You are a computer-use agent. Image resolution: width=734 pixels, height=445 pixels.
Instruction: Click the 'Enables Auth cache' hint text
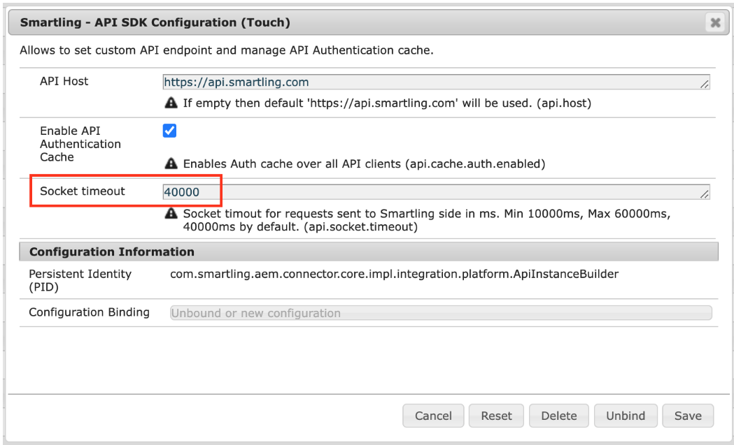tap(364, 164)
